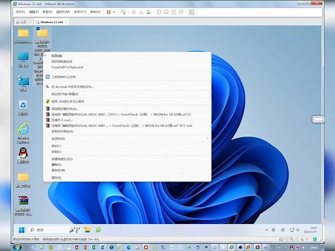Show hidden tray icons chevron in the guest taskbar
The height and width of the screenshot is (251, 335).
266,230
